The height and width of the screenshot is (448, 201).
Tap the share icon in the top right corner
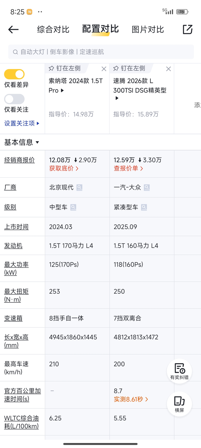(x=187, y=29)
